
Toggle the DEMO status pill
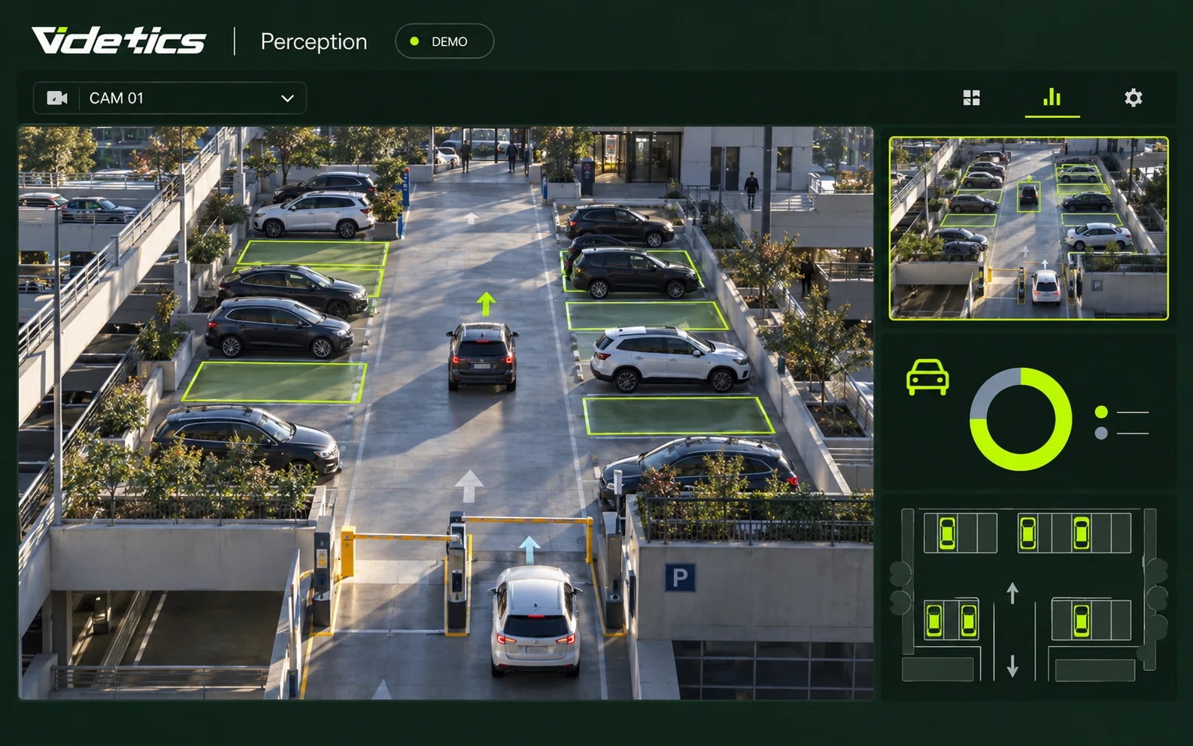445,41
